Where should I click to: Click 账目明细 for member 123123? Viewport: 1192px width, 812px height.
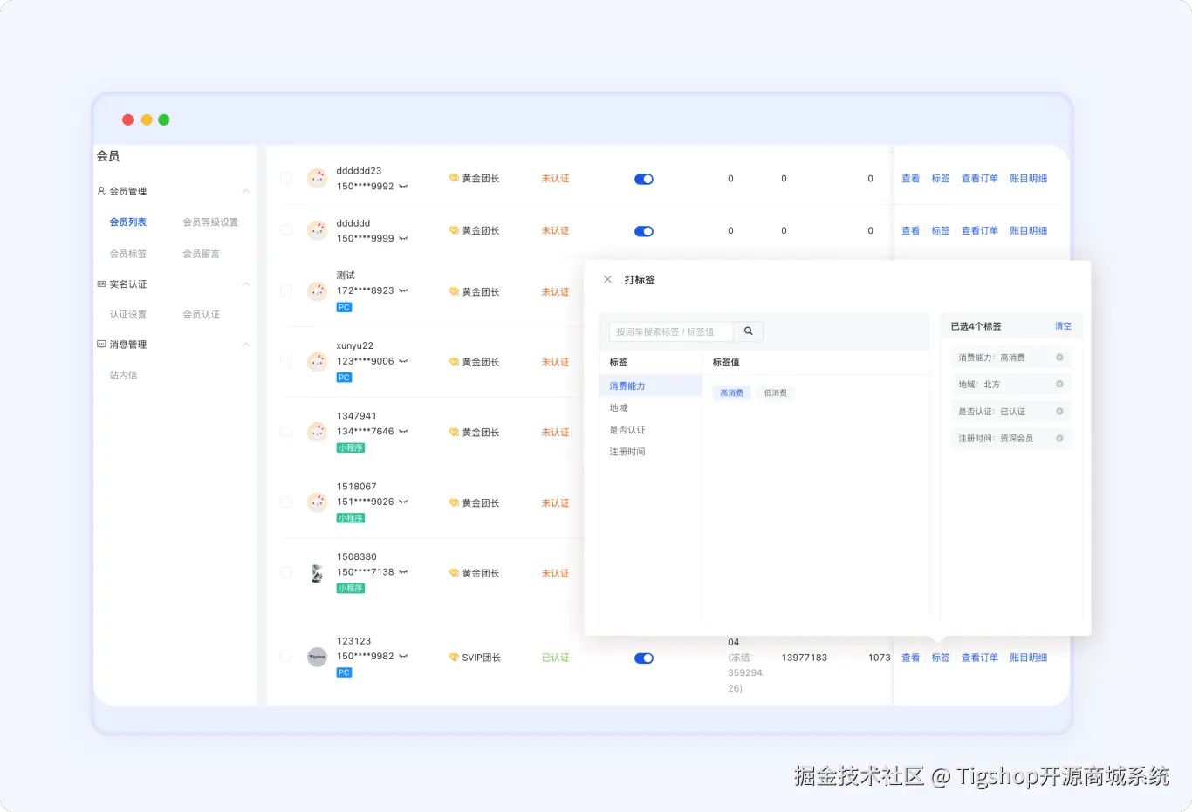coord(1028,658)
